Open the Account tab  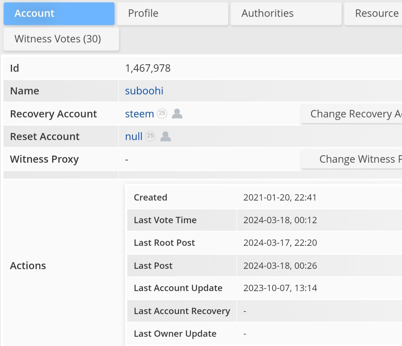59,14
